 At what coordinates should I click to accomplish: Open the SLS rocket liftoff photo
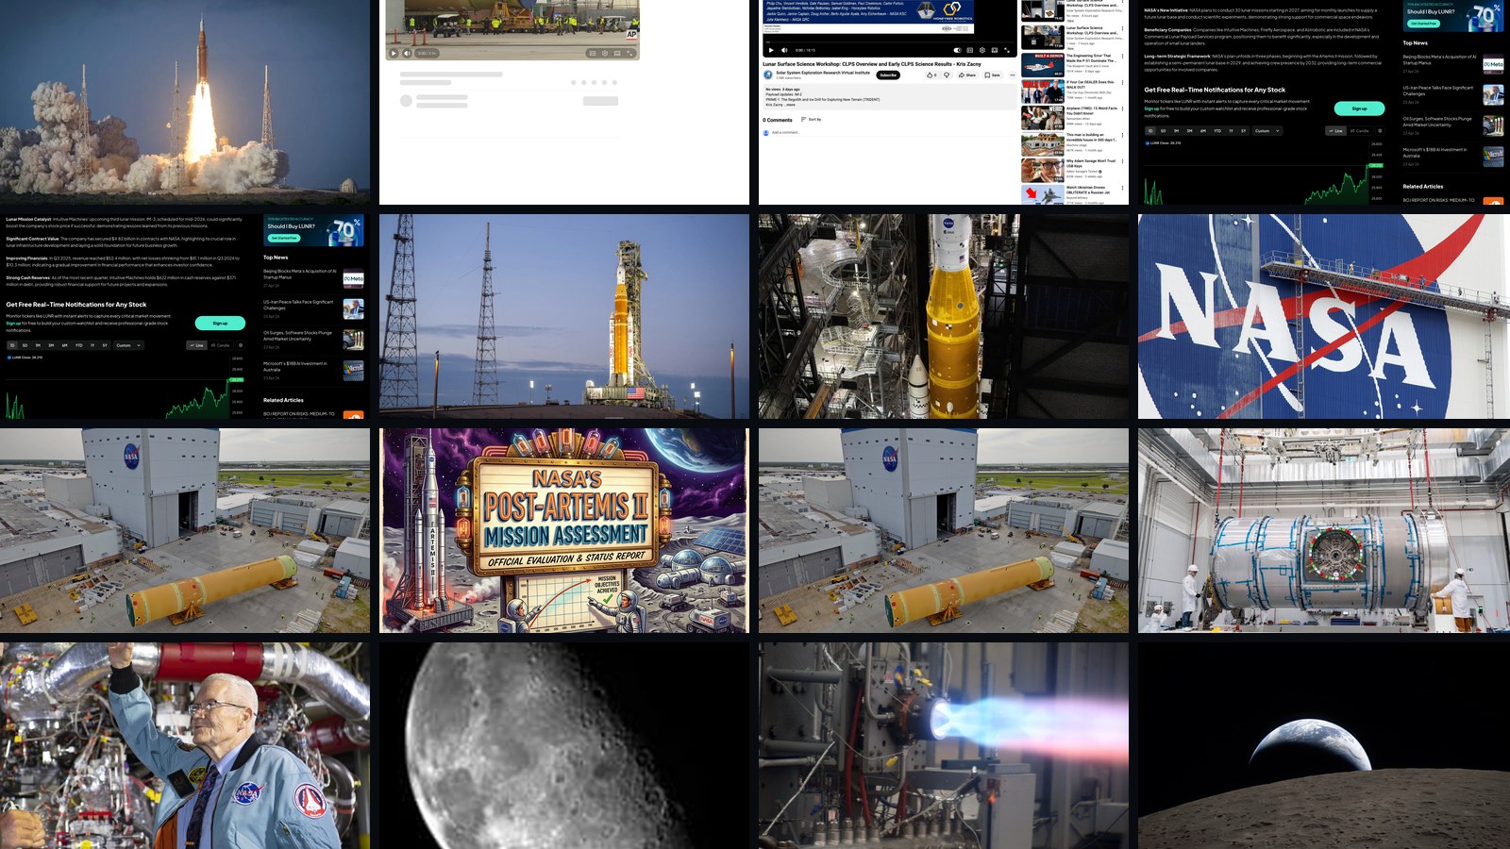[185, 102]
